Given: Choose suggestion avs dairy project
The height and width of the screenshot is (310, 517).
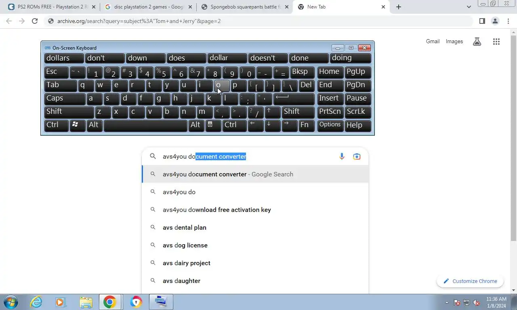Looking at the screenshot, I should (x=255, y=263).
